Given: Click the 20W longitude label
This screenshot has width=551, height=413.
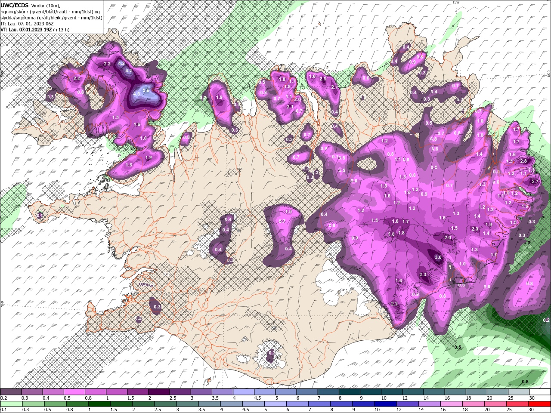Looking at the screenshot, I should coord(229,2).
